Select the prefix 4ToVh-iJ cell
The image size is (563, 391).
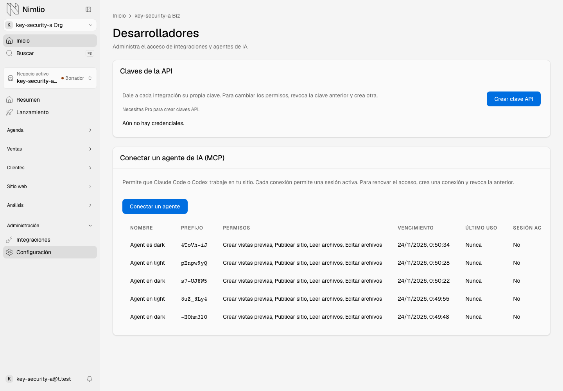tap(194, 245)
